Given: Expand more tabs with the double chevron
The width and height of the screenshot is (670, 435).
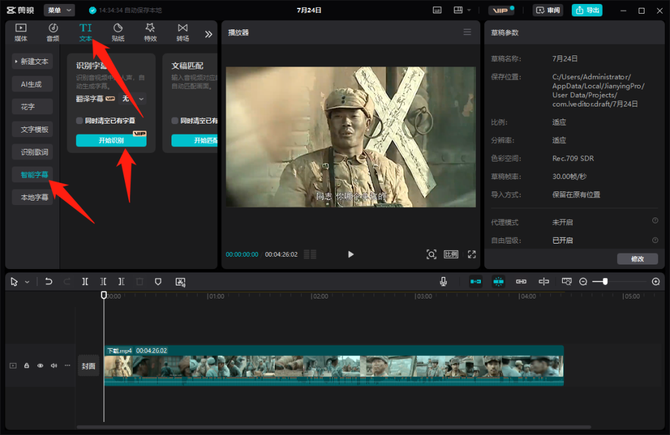Looking at the screenshot, I should coord(209,34).
